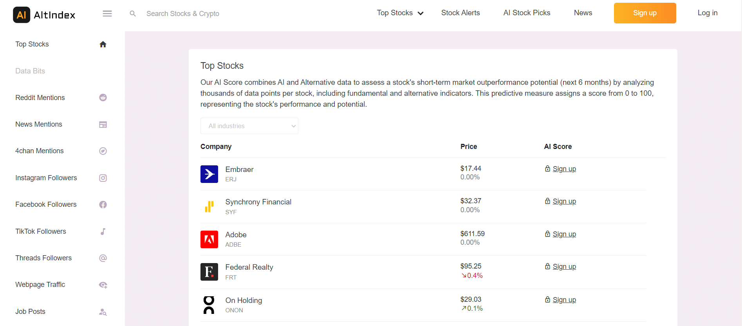Open Reddit Mentions via its Reddit icon

pos(103,98)
